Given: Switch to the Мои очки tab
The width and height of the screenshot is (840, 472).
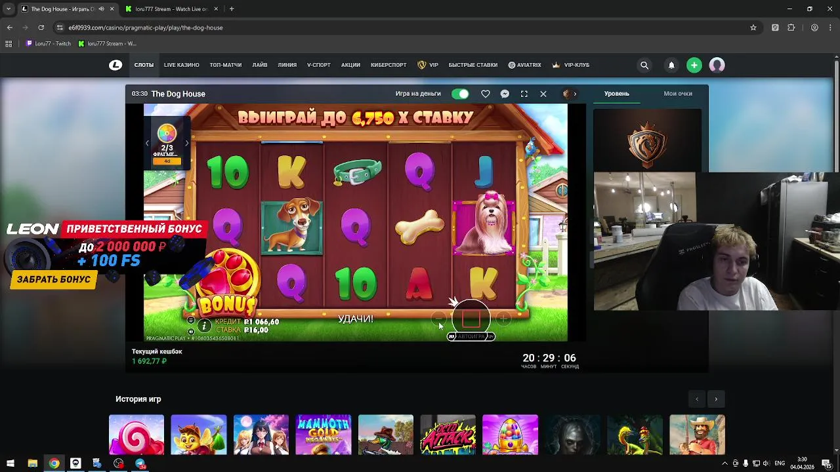Looking at the screenshot, I should coord(678,94).
